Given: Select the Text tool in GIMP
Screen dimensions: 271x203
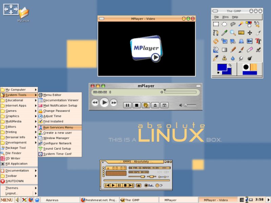Looking at the screenshot, I should tap(258, 41).
